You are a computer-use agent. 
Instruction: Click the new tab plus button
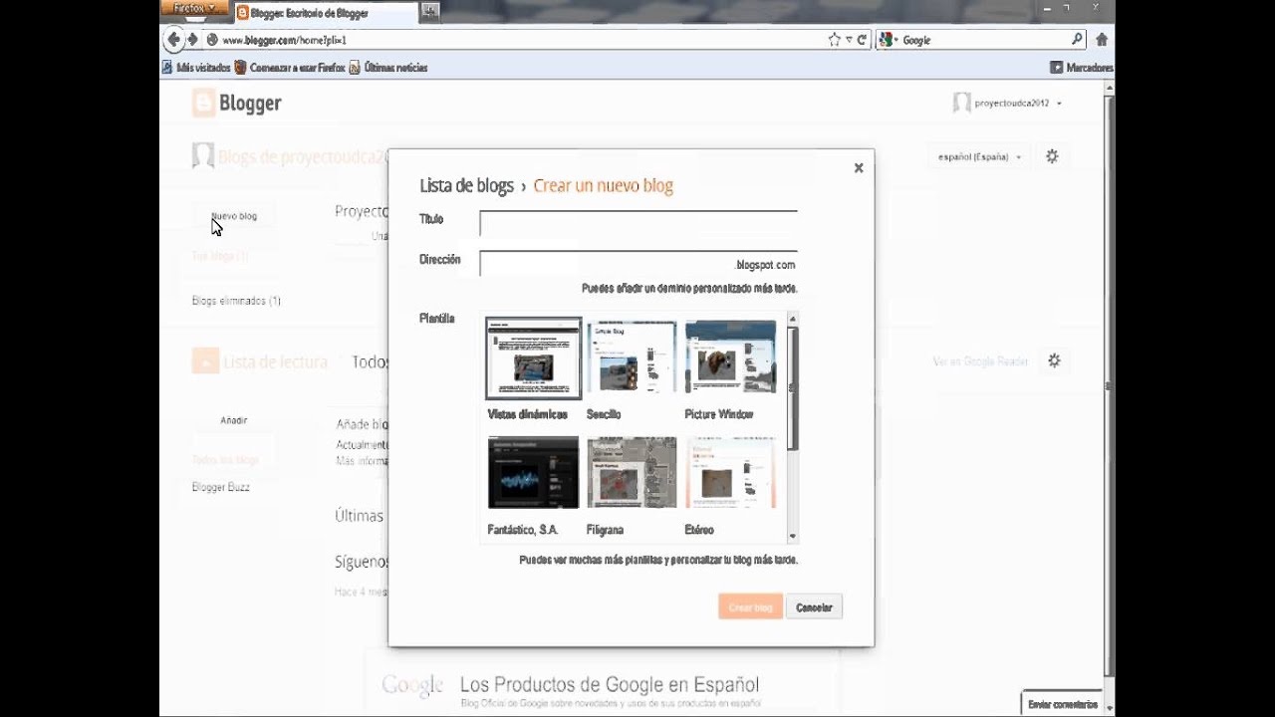(x=430, y=11)
